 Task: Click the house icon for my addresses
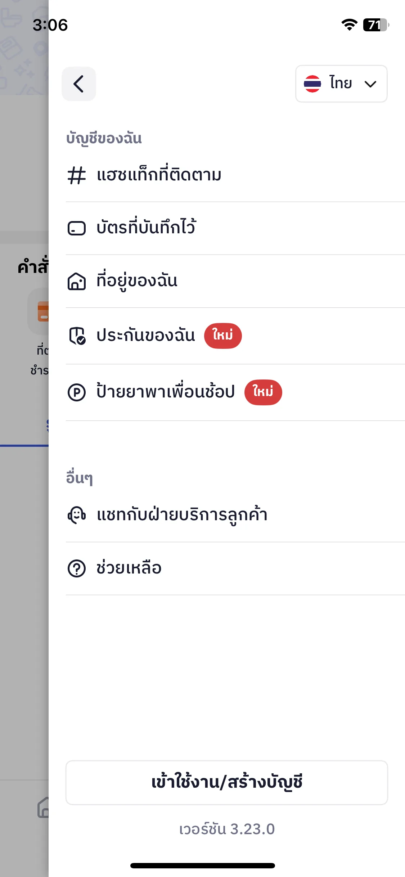point(77,281)
